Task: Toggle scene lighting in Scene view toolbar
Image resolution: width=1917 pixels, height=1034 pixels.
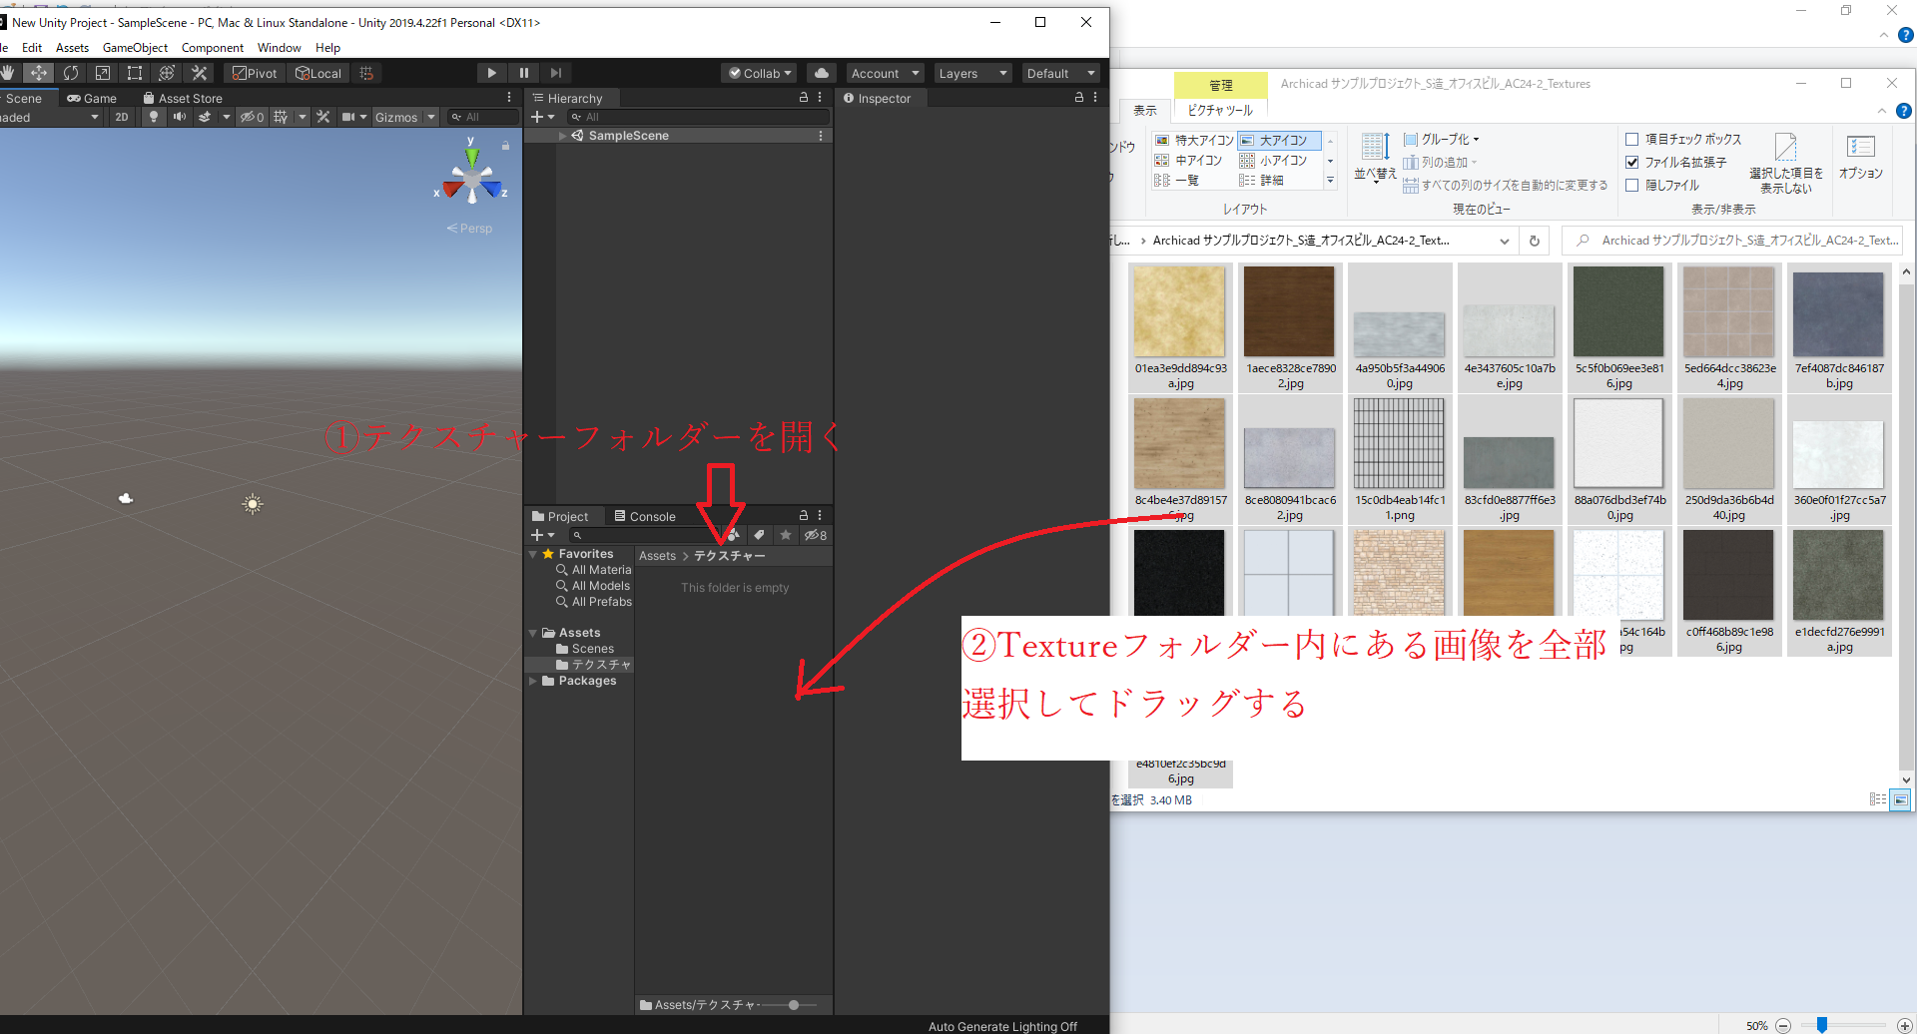Action: coord(152,117)
